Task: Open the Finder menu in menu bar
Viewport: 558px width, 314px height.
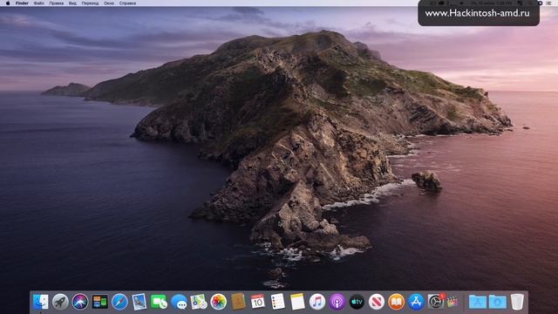Action: (22, 3)
